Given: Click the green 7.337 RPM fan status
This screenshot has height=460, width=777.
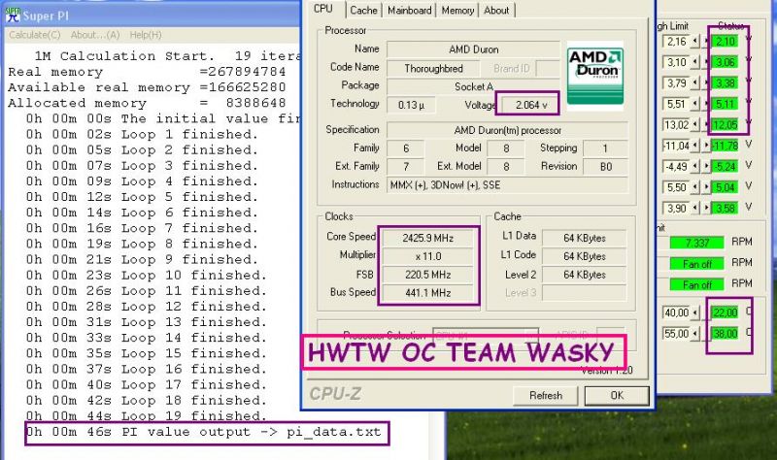Looking at the screenshot, I should tap(696, 243).
